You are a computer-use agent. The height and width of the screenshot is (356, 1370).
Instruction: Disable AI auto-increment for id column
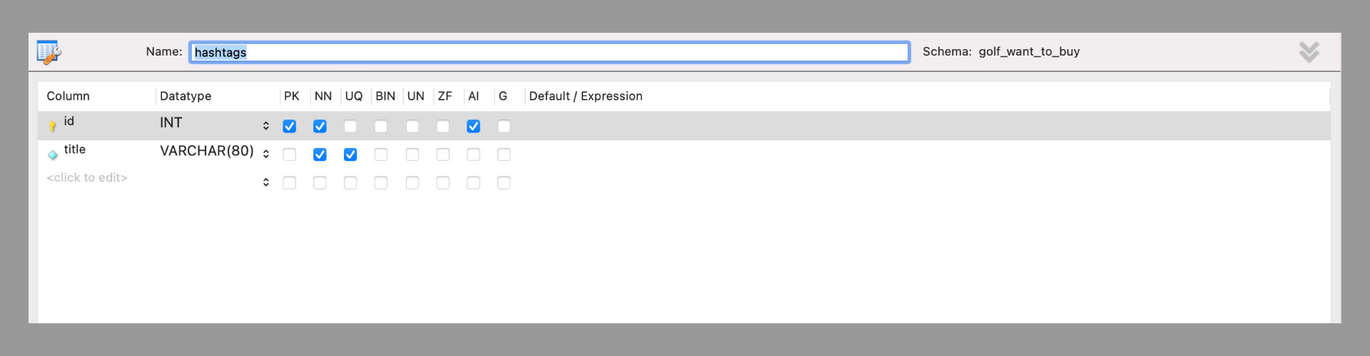pos(473,126)
